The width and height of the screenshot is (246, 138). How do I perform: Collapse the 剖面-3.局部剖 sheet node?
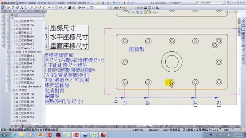12,52
